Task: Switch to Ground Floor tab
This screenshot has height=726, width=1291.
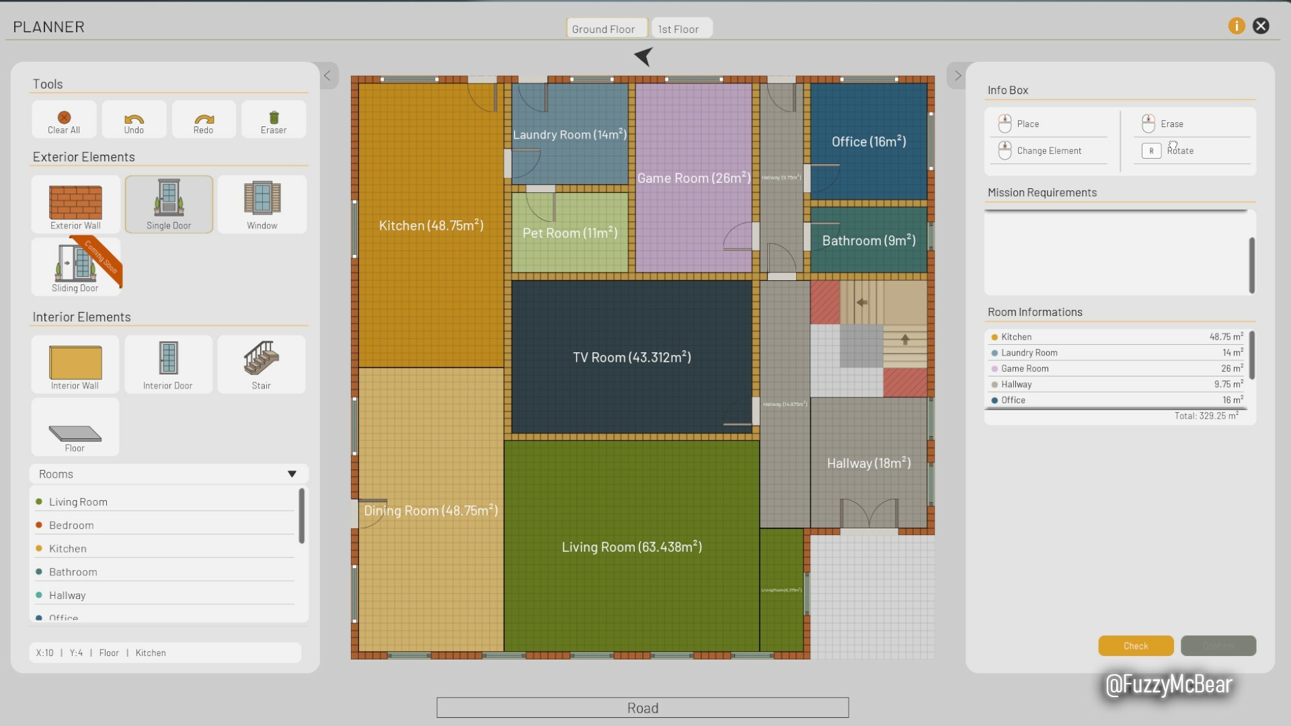Action: (604, 27)
